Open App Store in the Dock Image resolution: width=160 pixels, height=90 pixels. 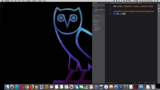pyautogui.click(x=116, y=87)
